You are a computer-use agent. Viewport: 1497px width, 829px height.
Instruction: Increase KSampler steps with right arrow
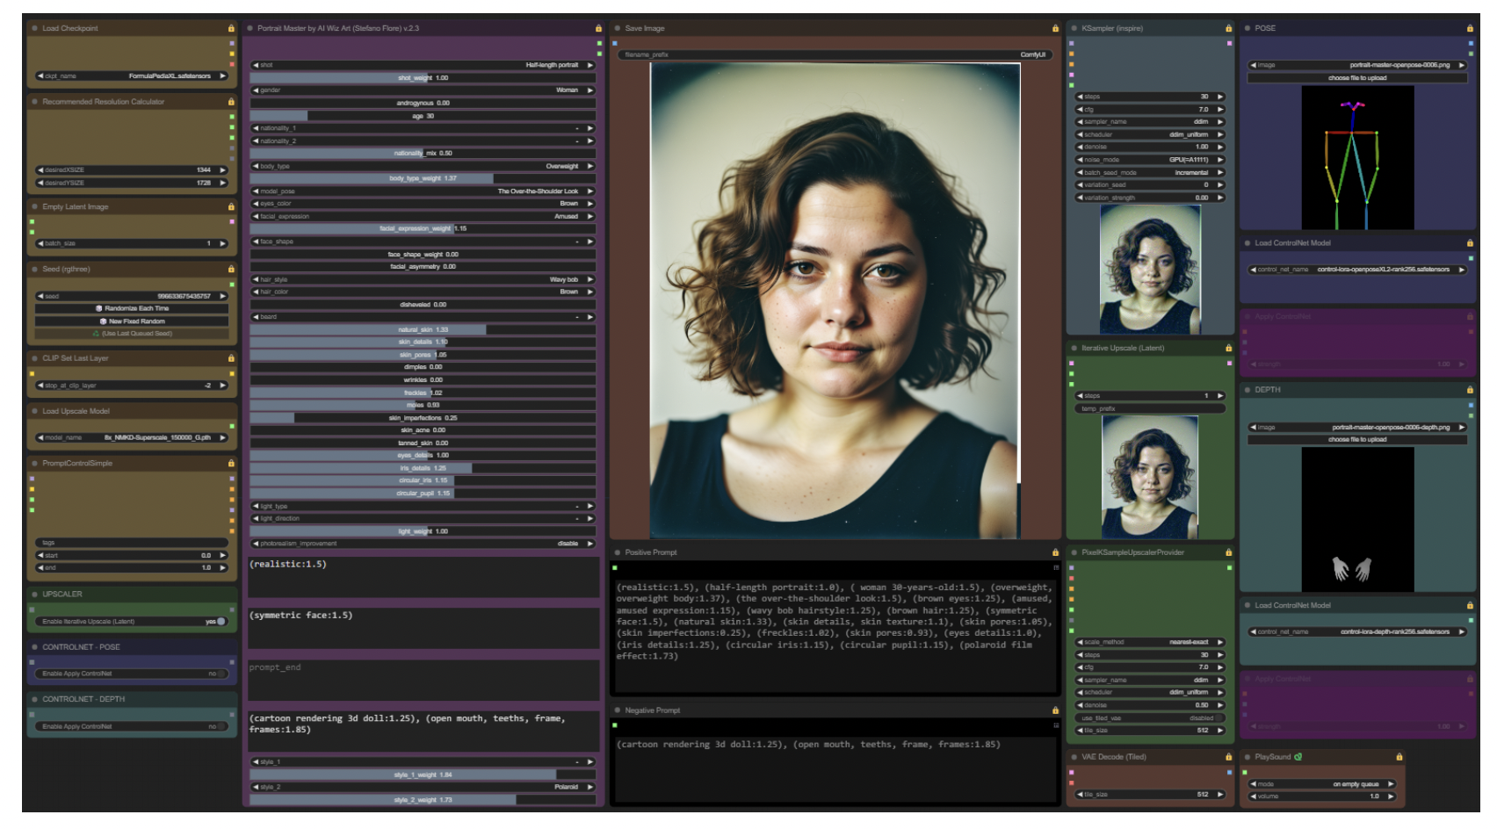pos(1221,97)
